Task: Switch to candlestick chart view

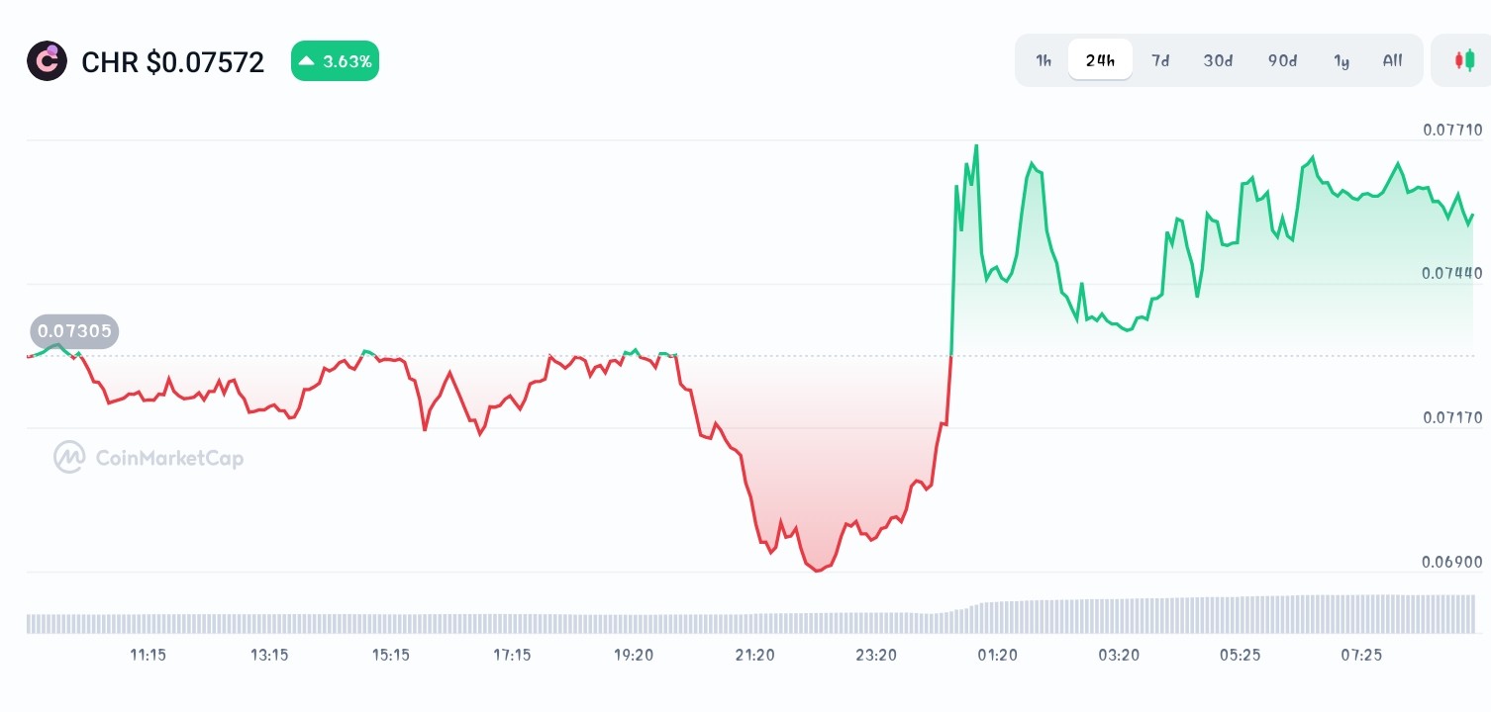Action: coord(1463,60)
